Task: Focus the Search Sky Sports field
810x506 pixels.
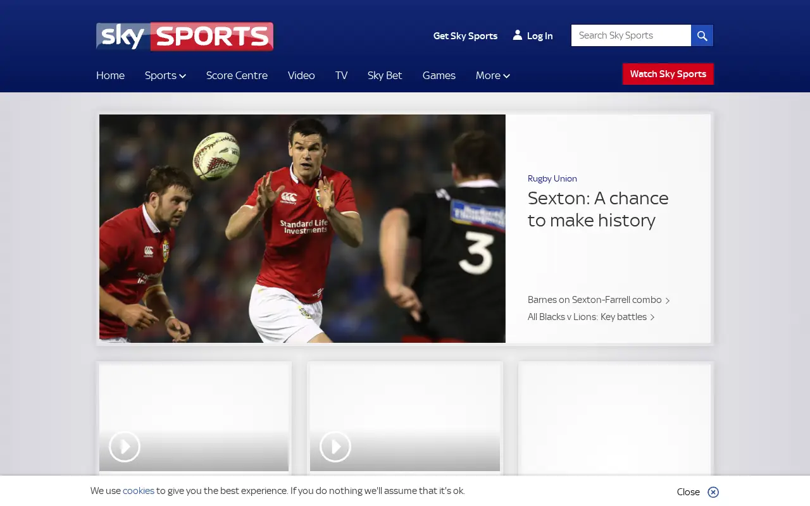Action: coord(632,35)
